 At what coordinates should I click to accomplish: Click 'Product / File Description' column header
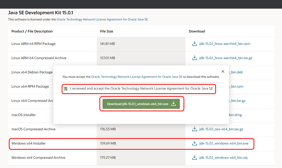click(x=32, y=31)
